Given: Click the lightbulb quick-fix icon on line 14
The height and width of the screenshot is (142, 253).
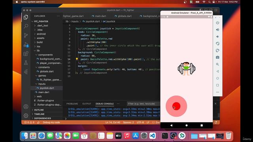Looking at the screenshot, I should click(77, 59).
